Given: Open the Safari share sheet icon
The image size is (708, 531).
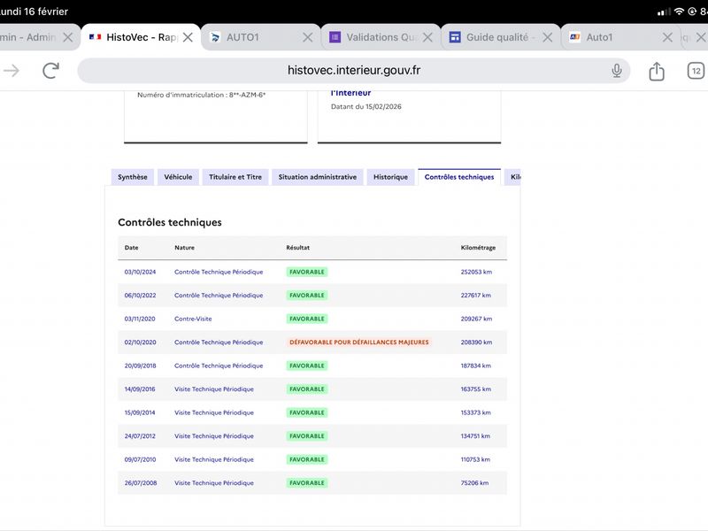Looking at the screenshot, I should click(x=656, y=71).
